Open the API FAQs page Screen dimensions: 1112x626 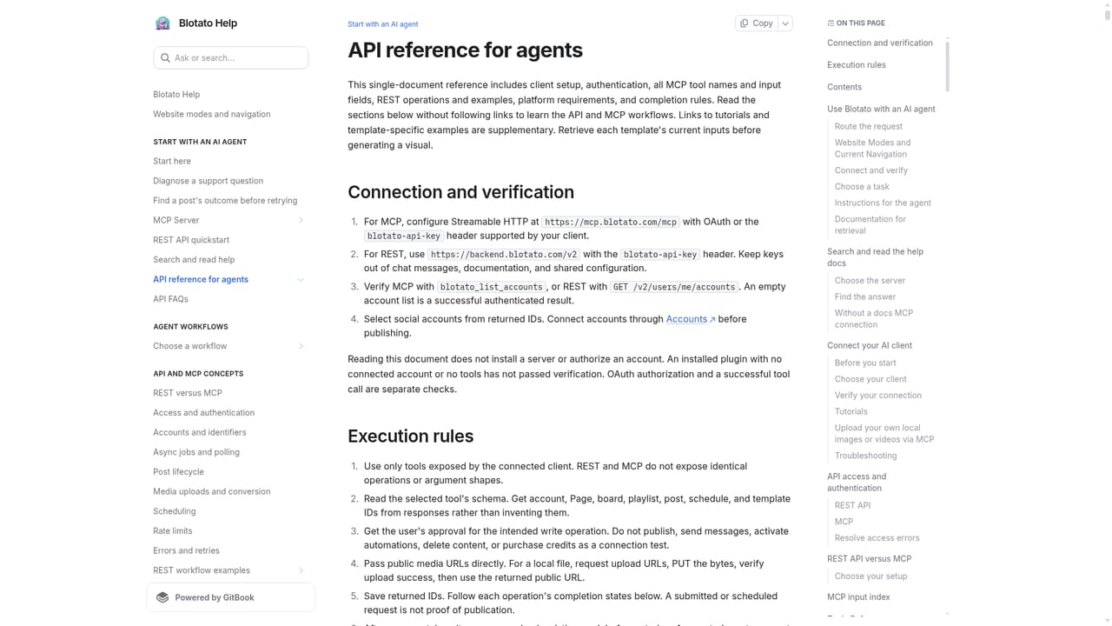tap(170, 299)
